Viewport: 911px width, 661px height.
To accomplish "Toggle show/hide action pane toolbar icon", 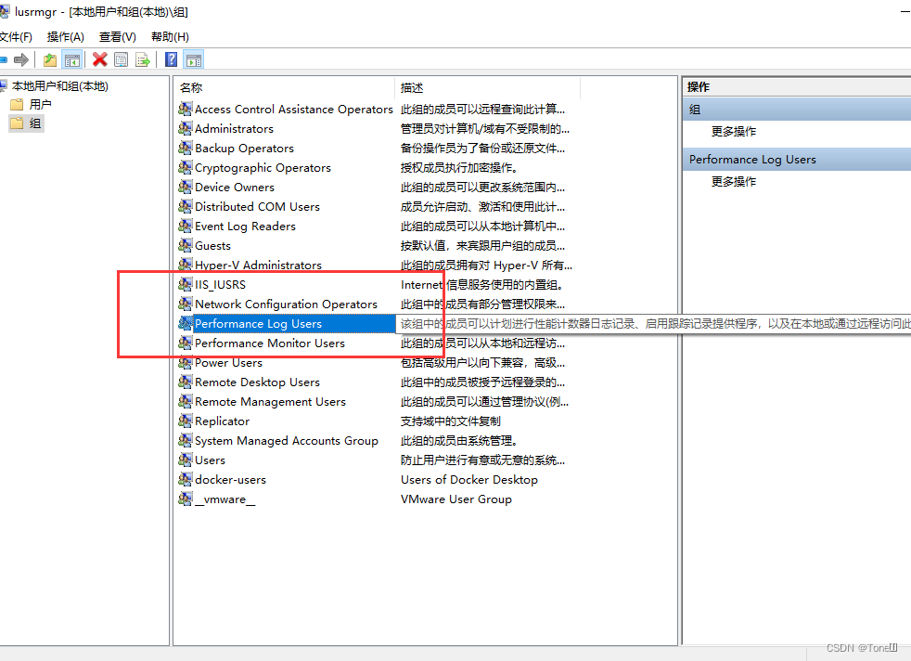I will tap(194, 59).
